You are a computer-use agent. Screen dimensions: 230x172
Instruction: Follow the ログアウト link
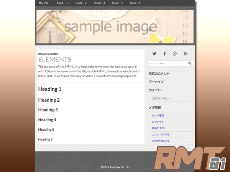(x=158, y=122)
